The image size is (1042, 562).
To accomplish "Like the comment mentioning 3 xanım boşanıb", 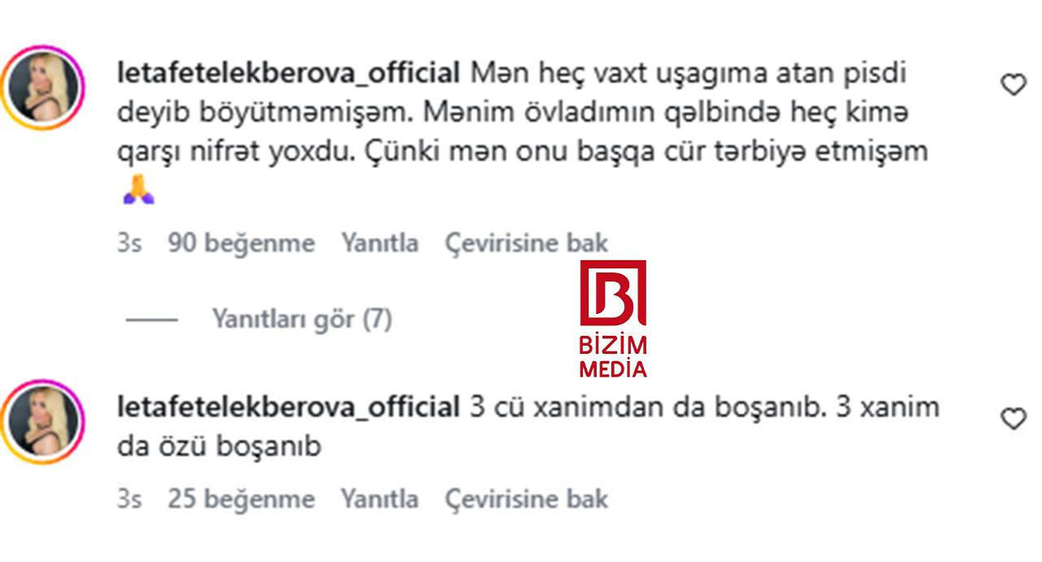I will coord(1013,419).
